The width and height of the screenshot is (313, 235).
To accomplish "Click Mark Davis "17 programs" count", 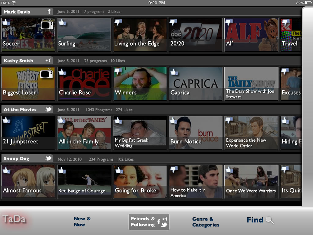I will (x=93, y=12).
